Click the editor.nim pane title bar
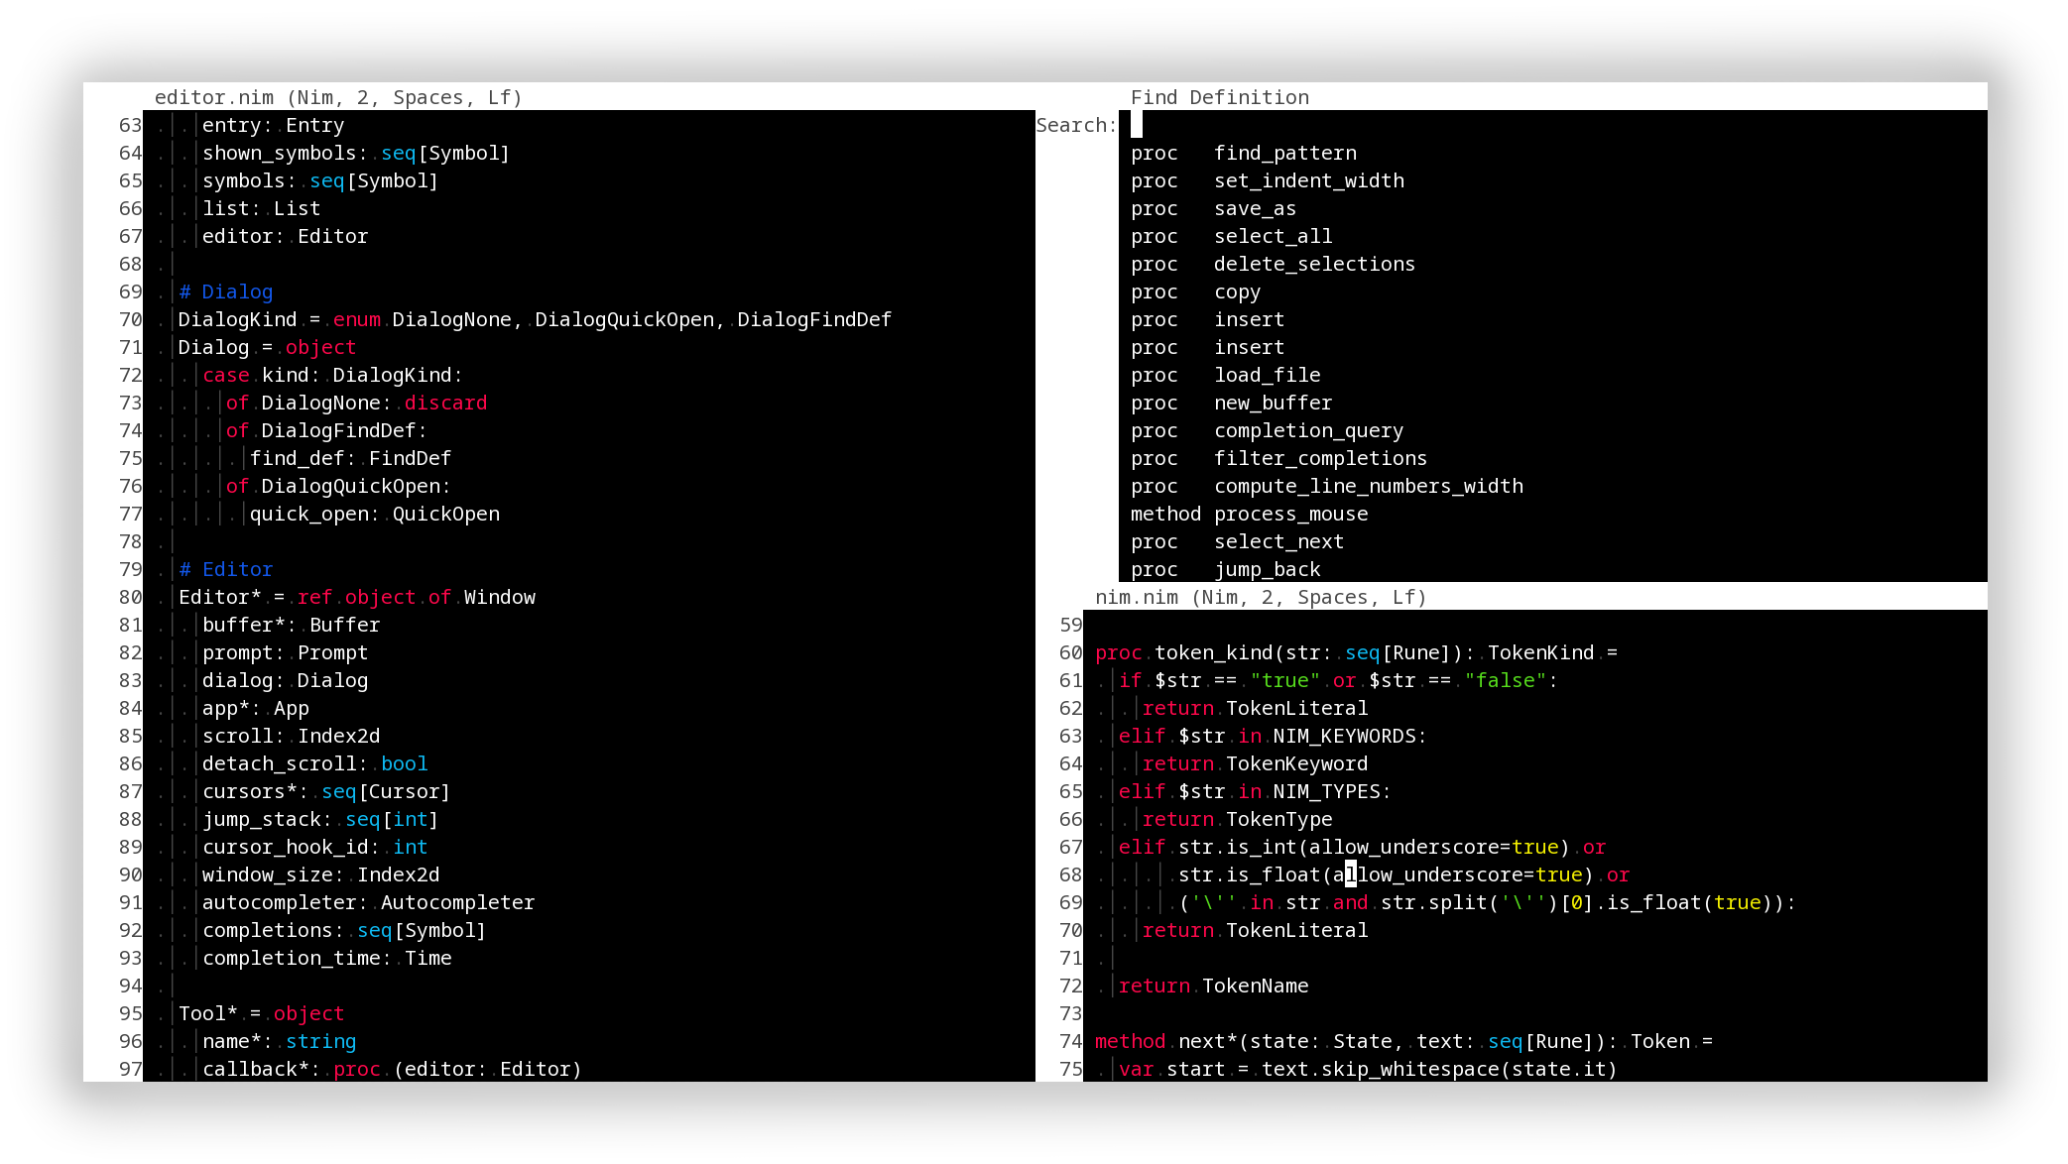This screenshot has height=1164, width=2068. click(x=337, y=97)
